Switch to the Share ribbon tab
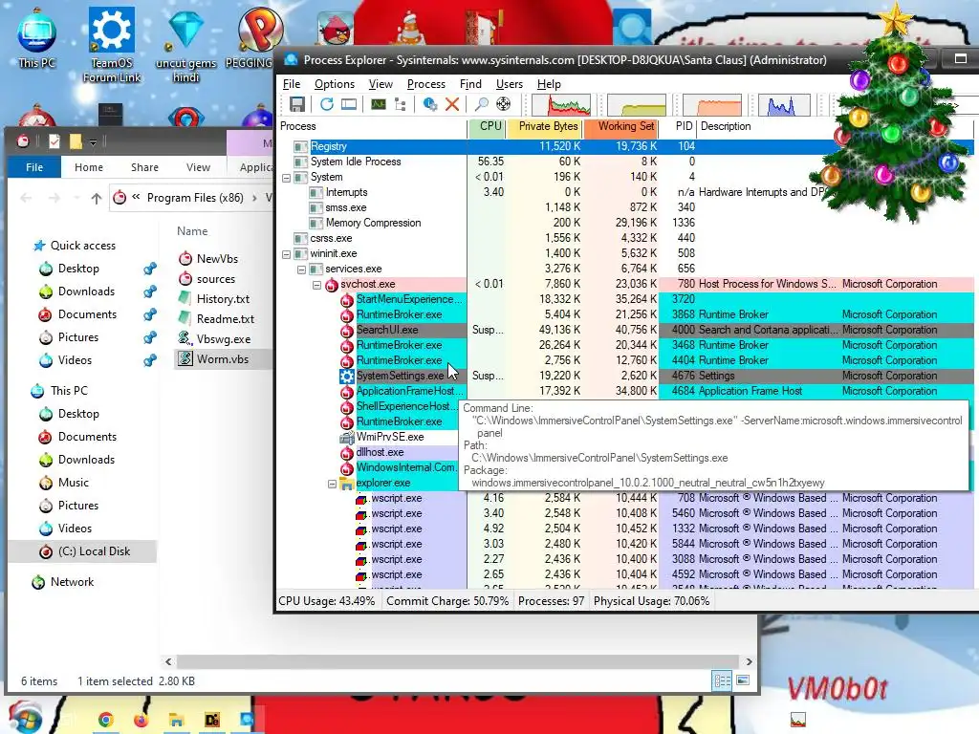This screenshot has width=979, height=734. pyautogui.click(x=144, y=167)
